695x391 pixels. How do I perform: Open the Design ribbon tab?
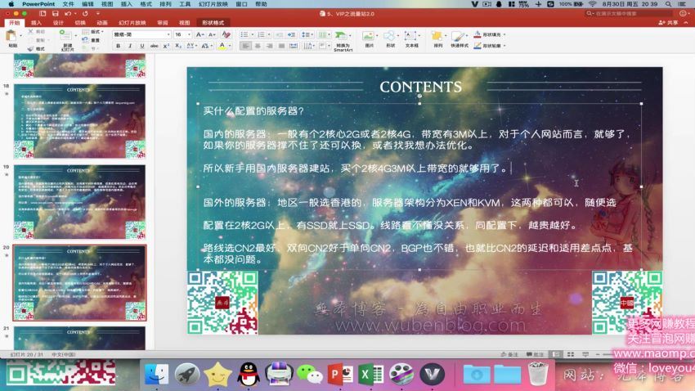click(x=58, y=23)
